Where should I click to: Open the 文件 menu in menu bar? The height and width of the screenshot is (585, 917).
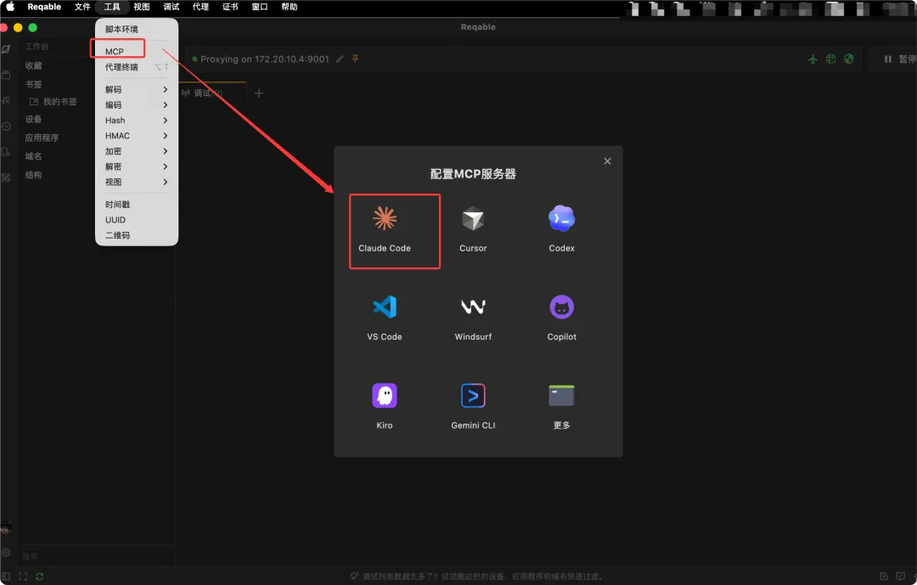[82, 7]
